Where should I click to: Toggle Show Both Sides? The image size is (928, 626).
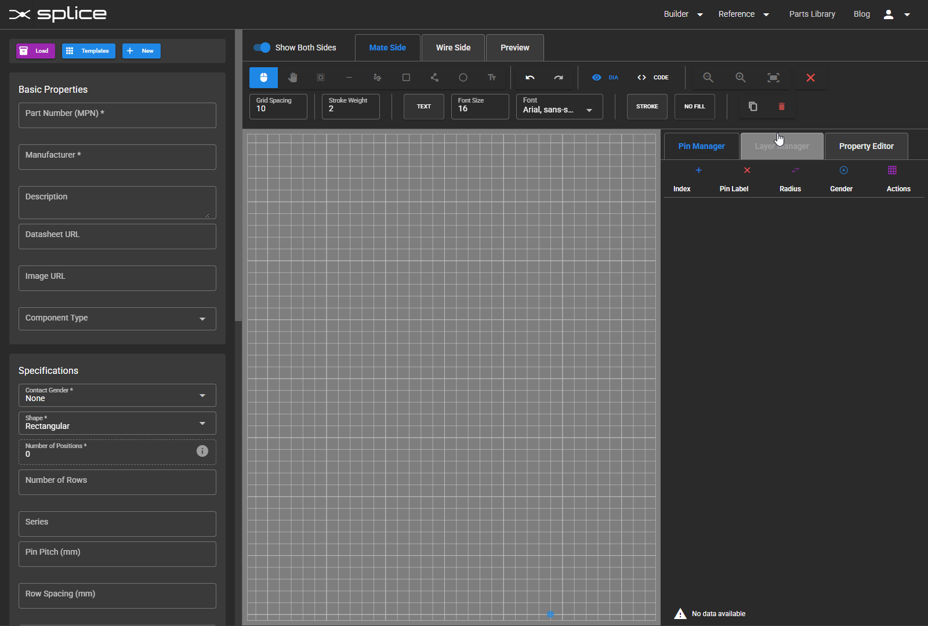pos(262,48)
